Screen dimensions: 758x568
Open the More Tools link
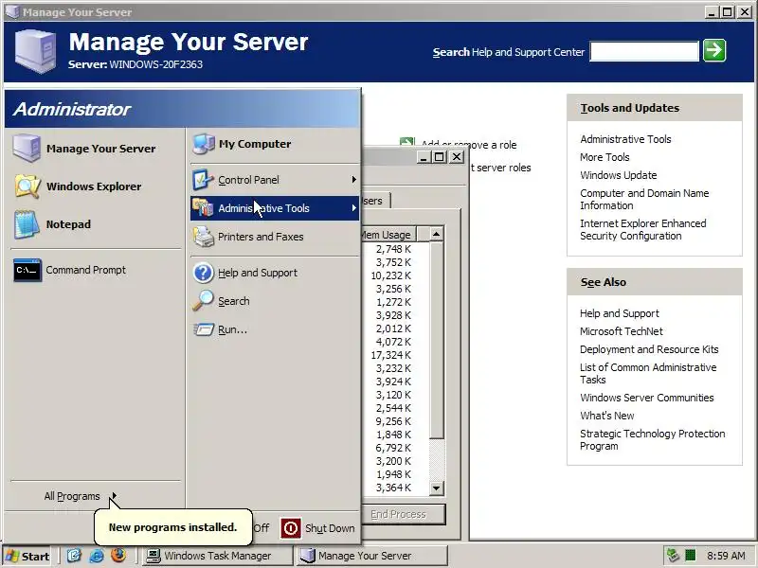(605, 157)
